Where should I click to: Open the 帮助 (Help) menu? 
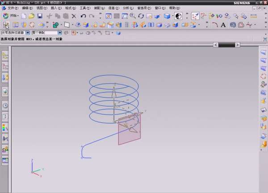[174, 8]
